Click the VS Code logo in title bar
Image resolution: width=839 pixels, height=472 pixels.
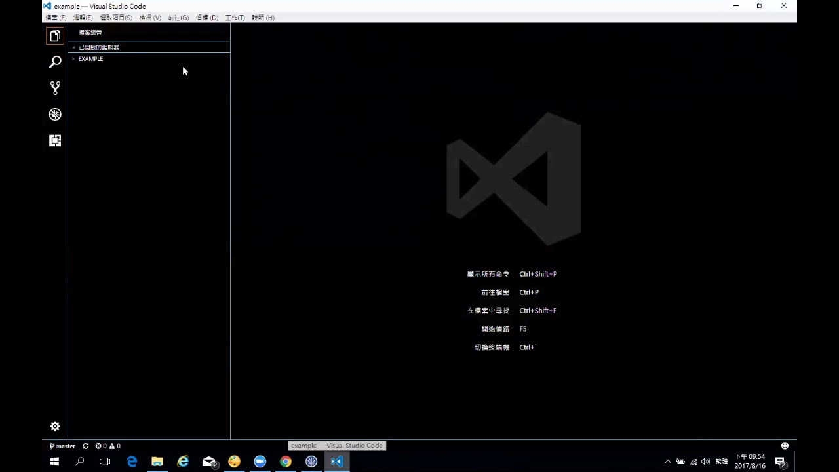coord(47,6)
